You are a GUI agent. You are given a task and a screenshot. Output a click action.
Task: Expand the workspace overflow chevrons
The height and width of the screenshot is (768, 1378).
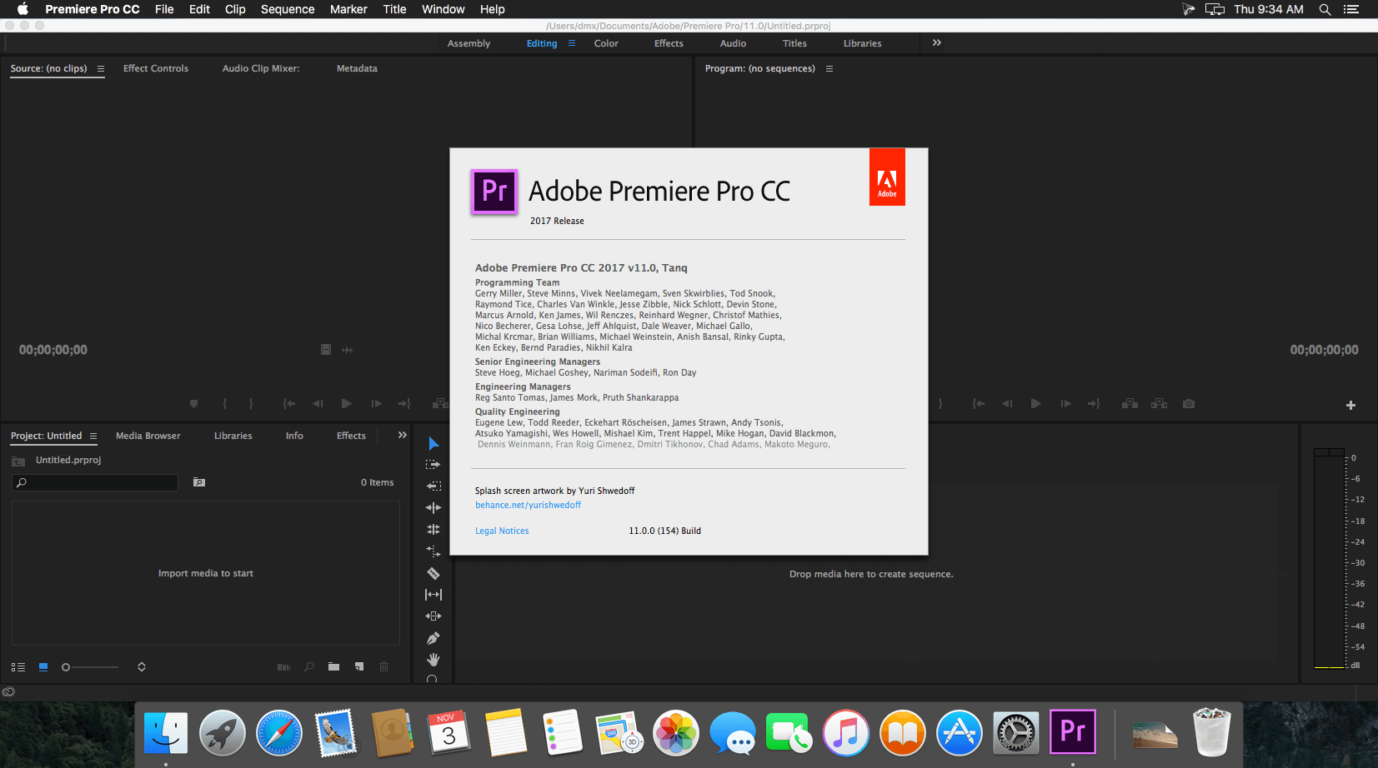coord(937,42)
